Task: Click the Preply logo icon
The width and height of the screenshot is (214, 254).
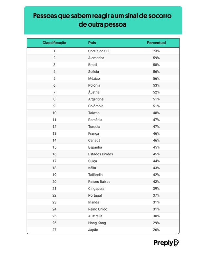Action: point(176,243)
